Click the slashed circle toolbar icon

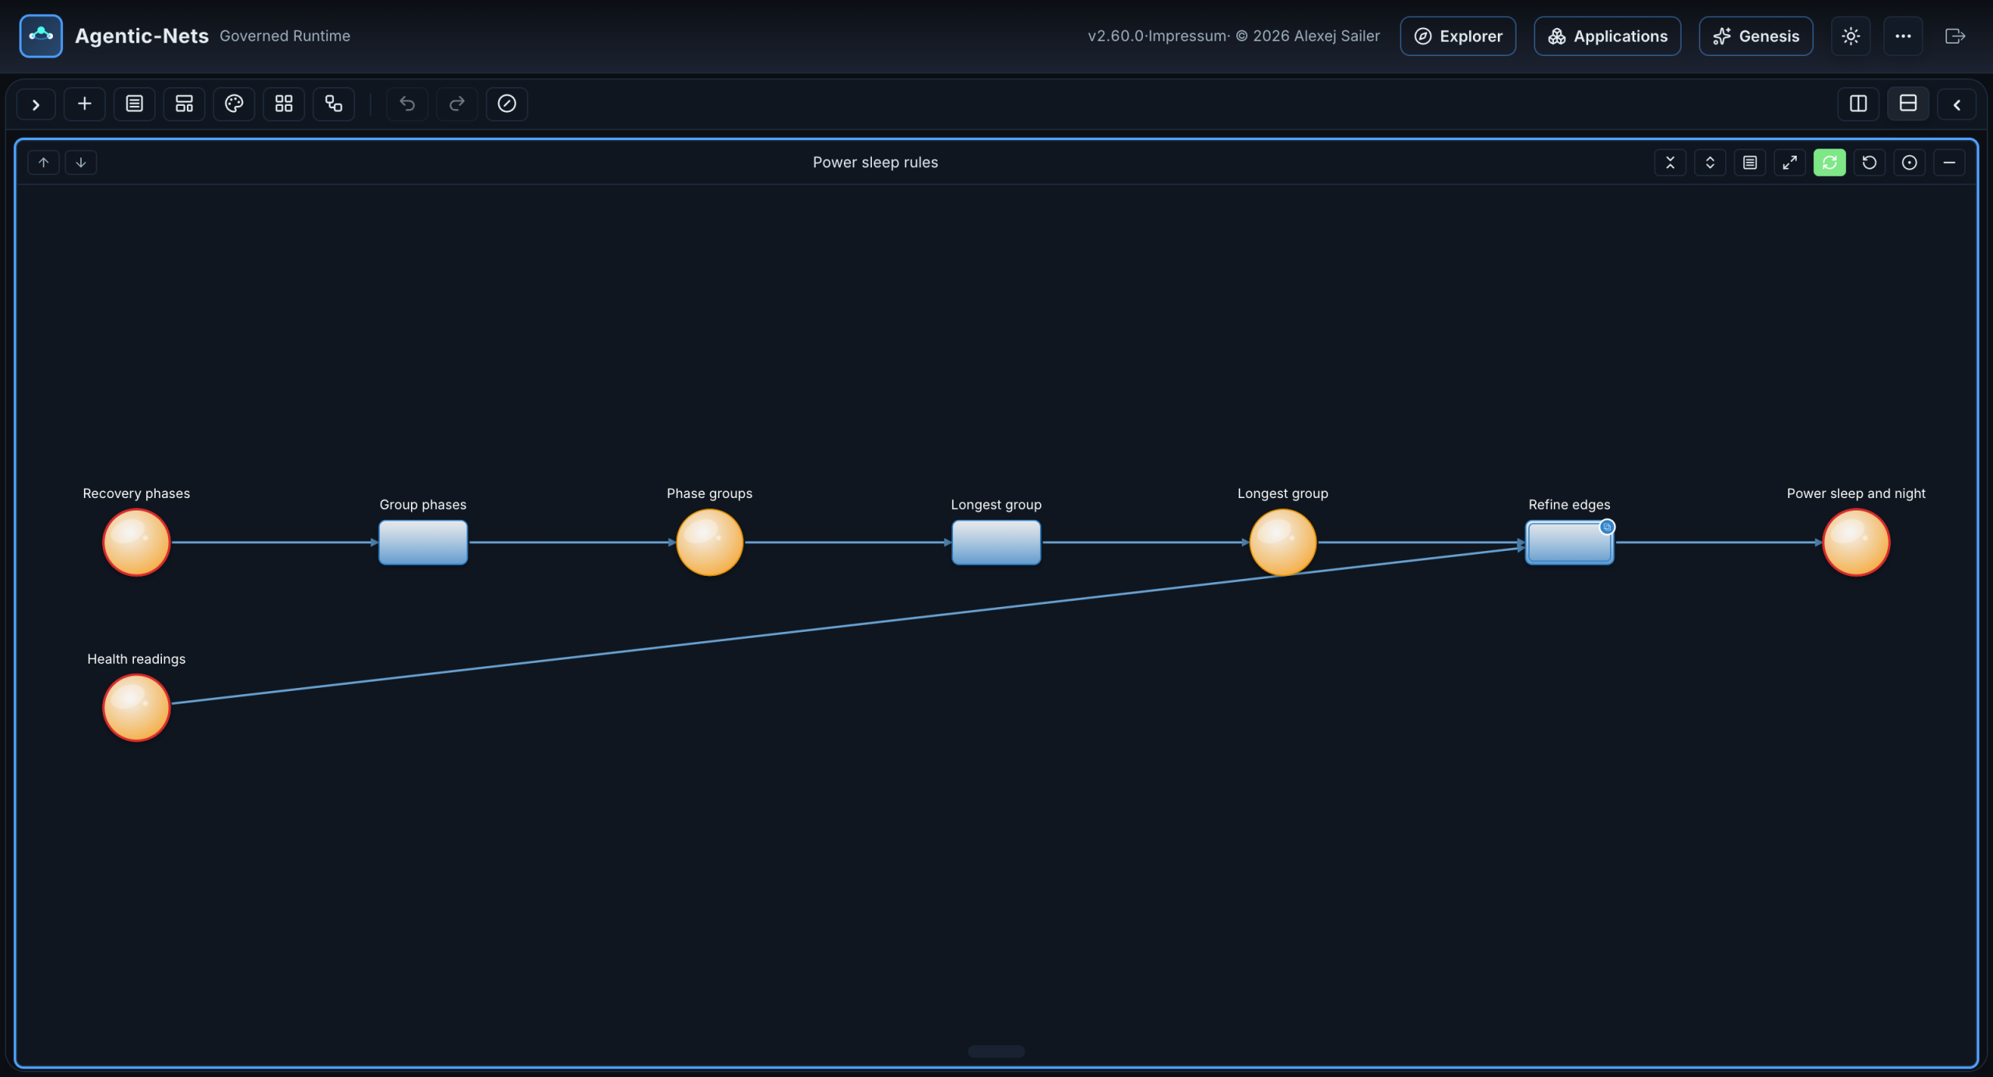(507, 103)
